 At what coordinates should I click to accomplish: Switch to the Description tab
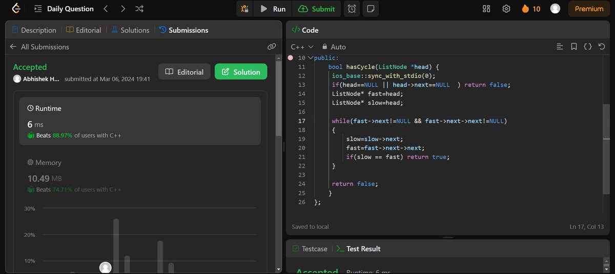34,30
